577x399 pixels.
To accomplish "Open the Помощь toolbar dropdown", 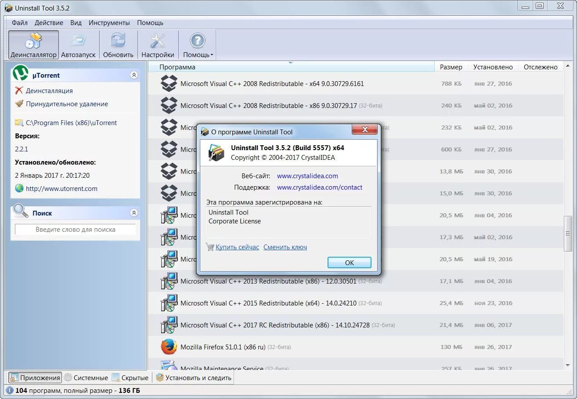I will click(198, 45).
